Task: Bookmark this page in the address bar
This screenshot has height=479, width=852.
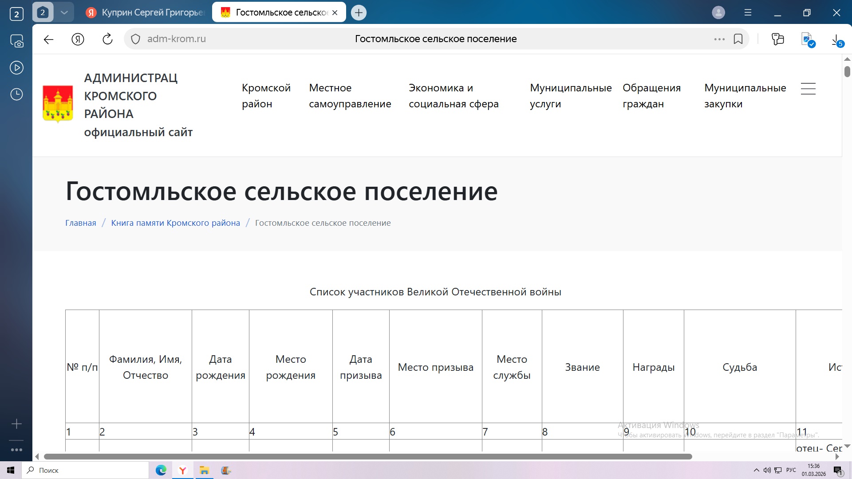Action: 738,39
